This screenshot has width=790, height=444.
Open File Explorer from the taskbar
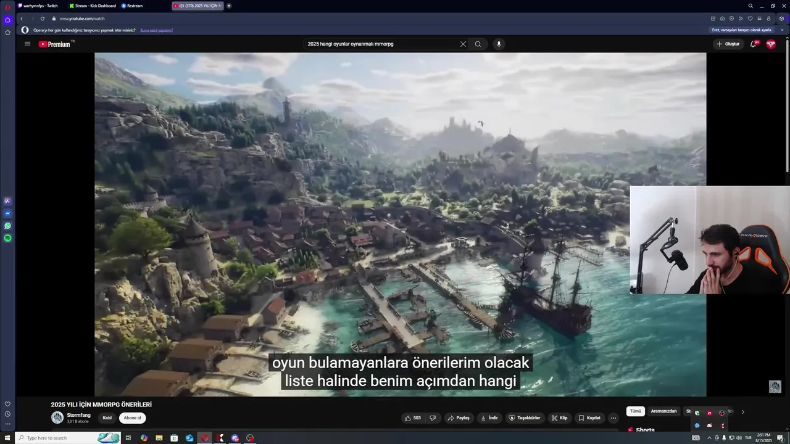[x=159, y=438]
